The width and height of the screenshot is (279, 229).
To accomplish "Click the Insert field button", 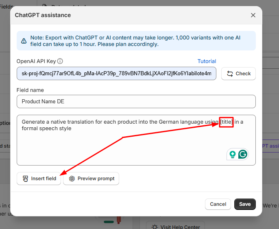I will pyautogui.click(x=39, y=179).
